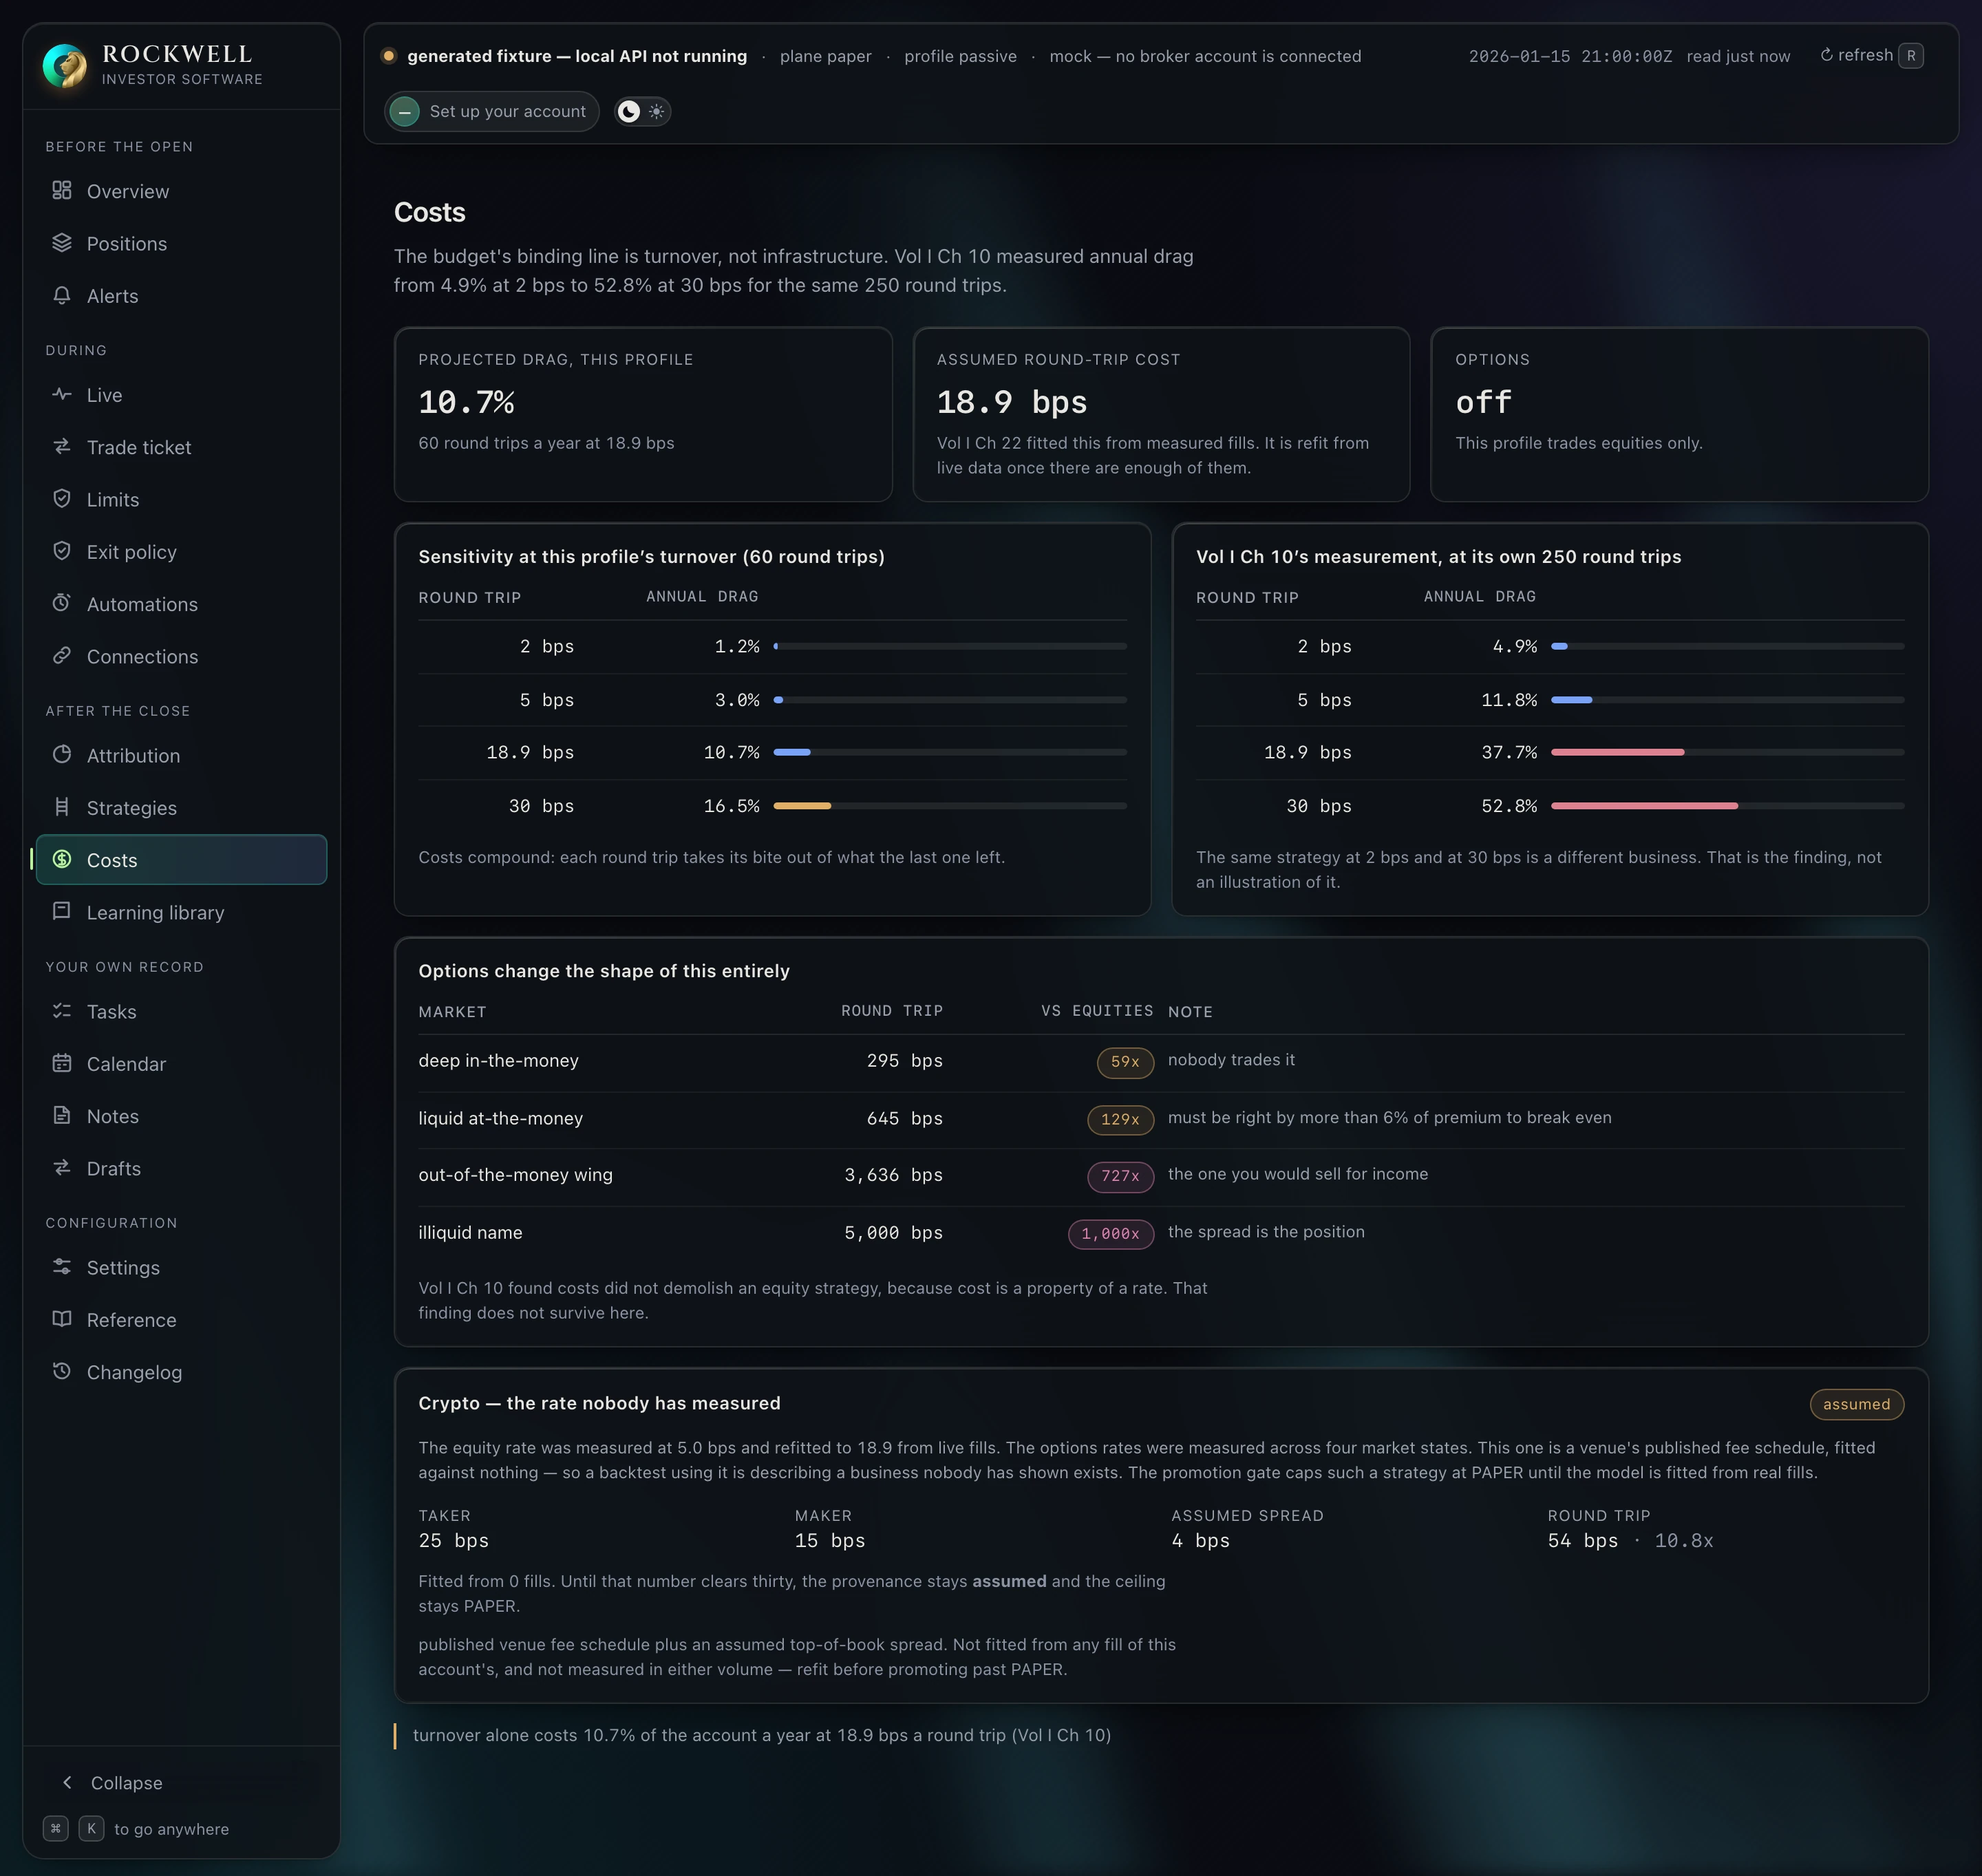Toggle the dark mode moon switch
Screen dimensions: 1982x1876
[x=628, y=111]
